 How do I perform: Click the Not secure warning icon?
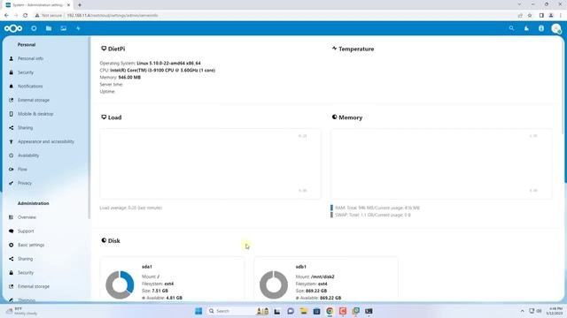37,16
